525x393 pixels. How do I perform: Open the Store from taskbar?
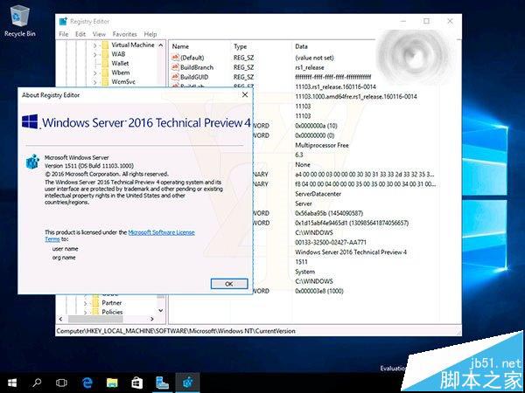click(x=137, y=383)
